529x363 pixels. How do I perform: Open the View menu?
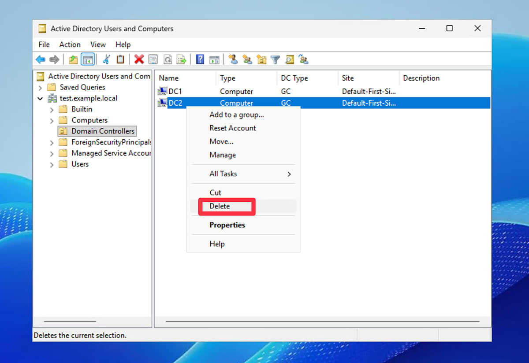(x=98, y=44)
